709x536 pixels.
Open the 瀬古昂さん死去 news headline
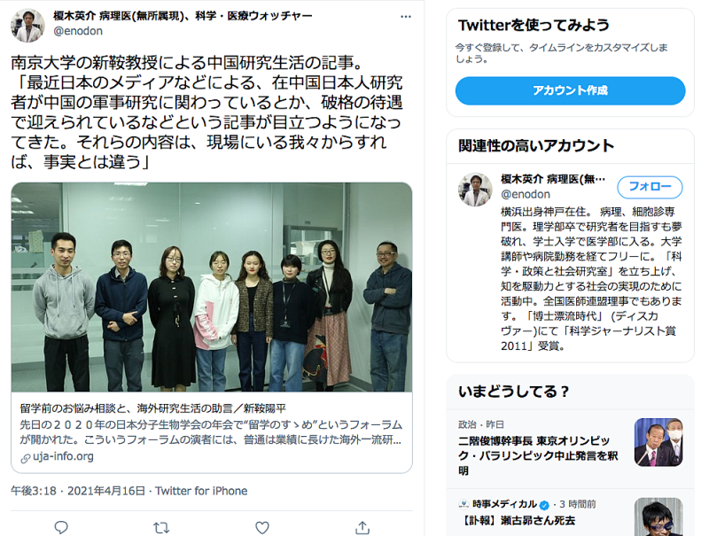(517, 521)
